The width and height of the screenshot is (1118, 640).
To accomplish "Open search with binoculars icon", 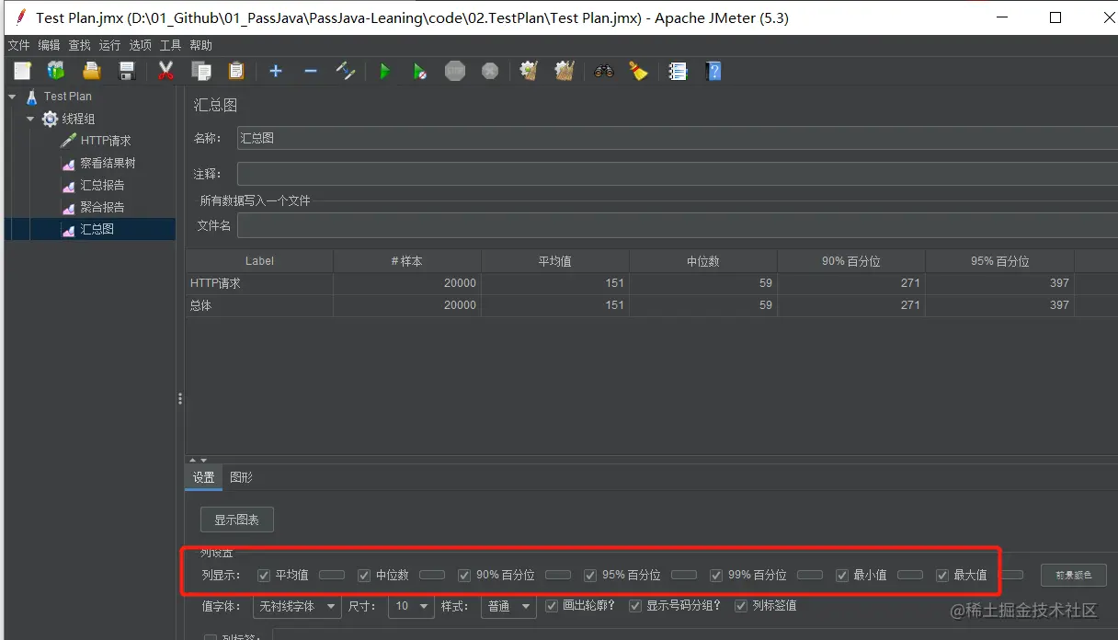I will (x=604, y=71).
